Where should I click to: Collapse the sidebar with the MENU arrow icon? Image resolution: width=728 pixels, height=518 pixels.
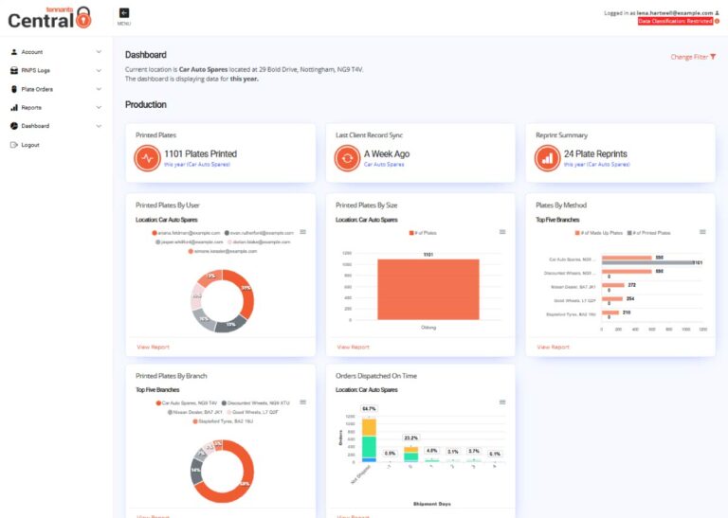click(x=123, y=13)
